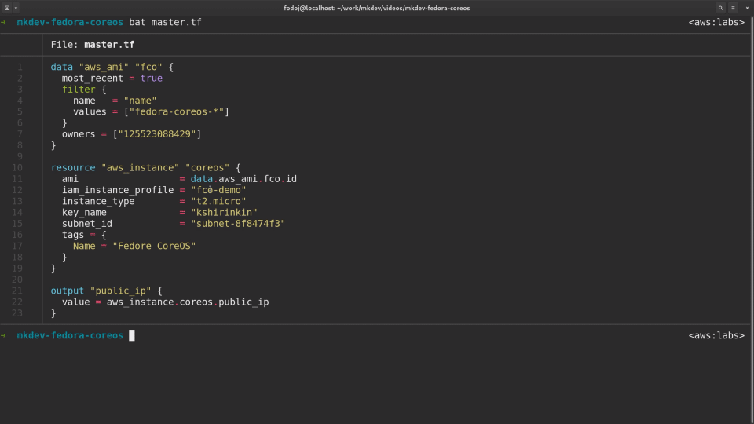Click '"subnet-8f8474f3"' value
Image resolution: width=754 pixels, height=424 pixels.
pyautogui.click(x=238, y=224)
